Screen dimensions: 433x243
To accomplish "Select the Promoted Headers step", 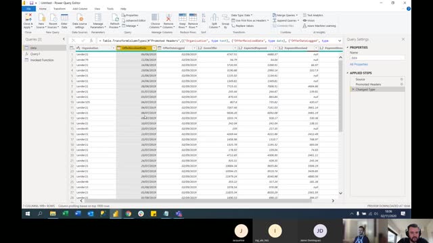I will [378, 84].
